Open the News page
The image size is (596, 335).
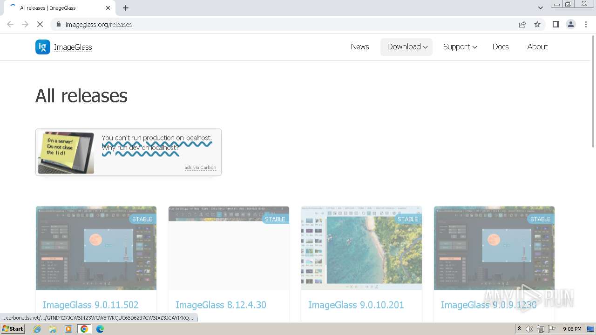pos(360,47)
